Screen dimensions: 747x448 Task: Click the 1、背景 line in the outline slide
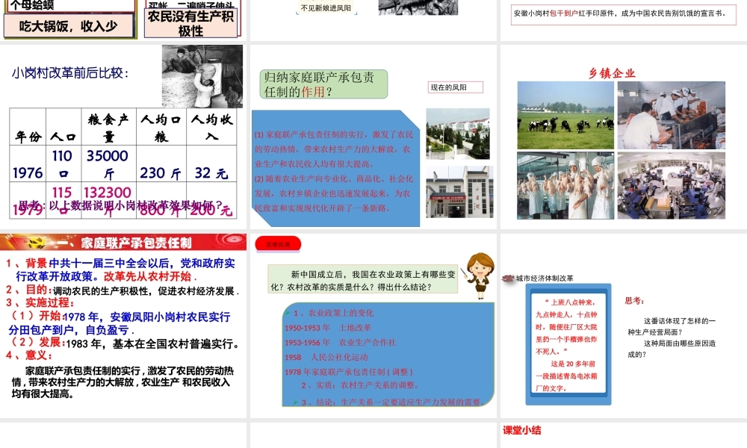120,270
